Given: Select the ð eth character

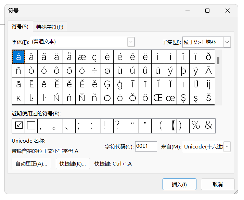Looking at the screenshot, I should point(208,57).
